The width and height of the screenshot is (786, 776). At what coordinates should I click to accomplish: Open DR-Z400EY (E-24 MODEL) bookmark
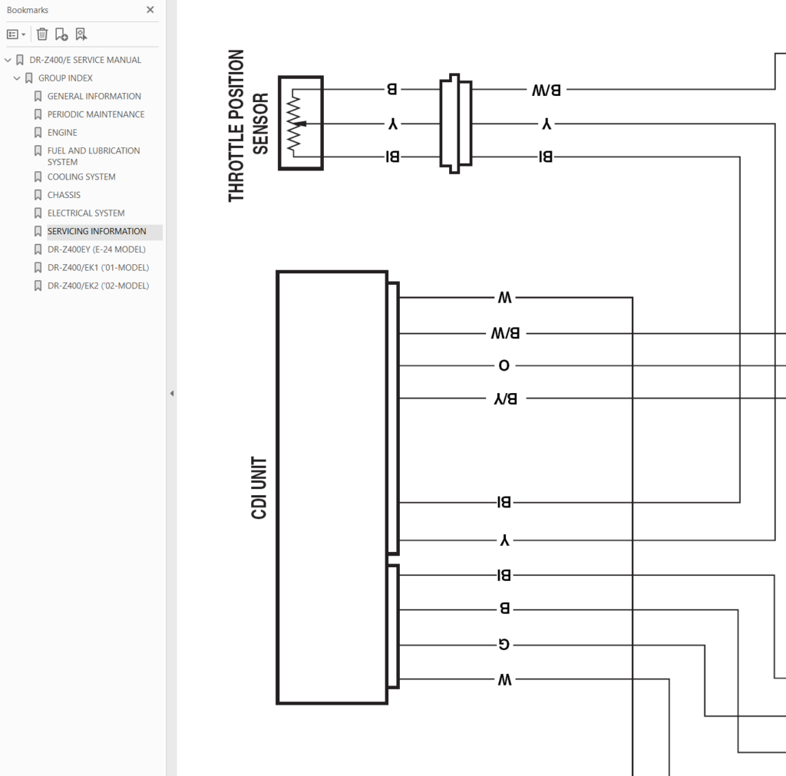pyautogui.click(x=96, y=249)
